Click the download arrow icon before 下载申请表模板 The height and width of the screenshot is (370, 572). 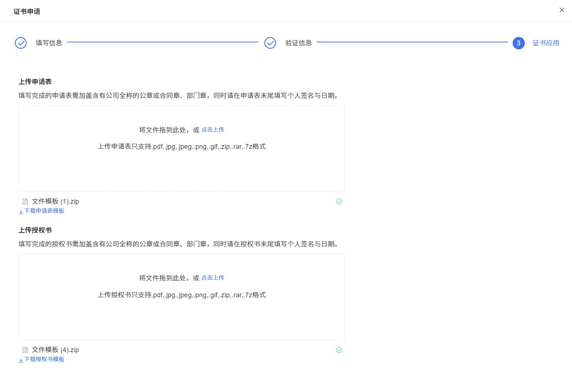[21, 211]
